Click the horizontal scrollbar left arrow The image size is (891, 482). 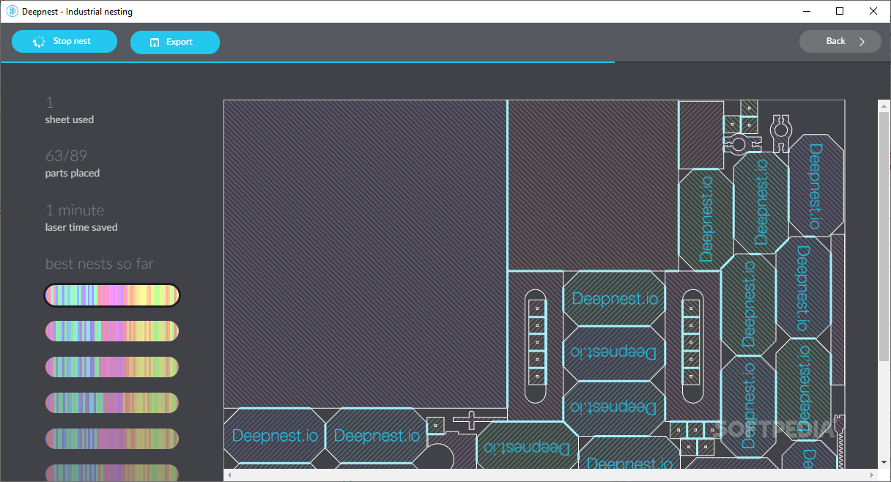(229, 475)
